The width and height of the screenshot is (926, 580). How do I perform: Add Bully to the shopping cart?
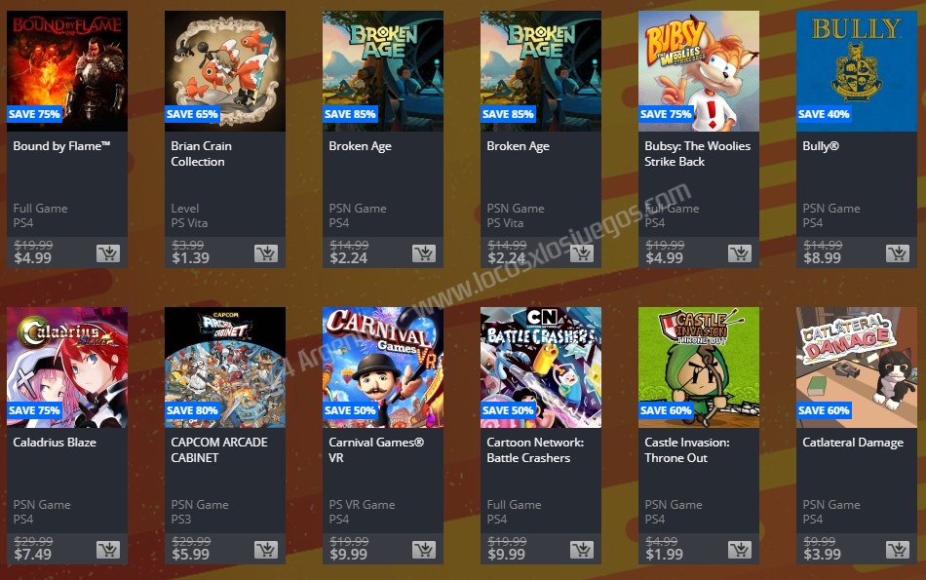tap(898, 253)
